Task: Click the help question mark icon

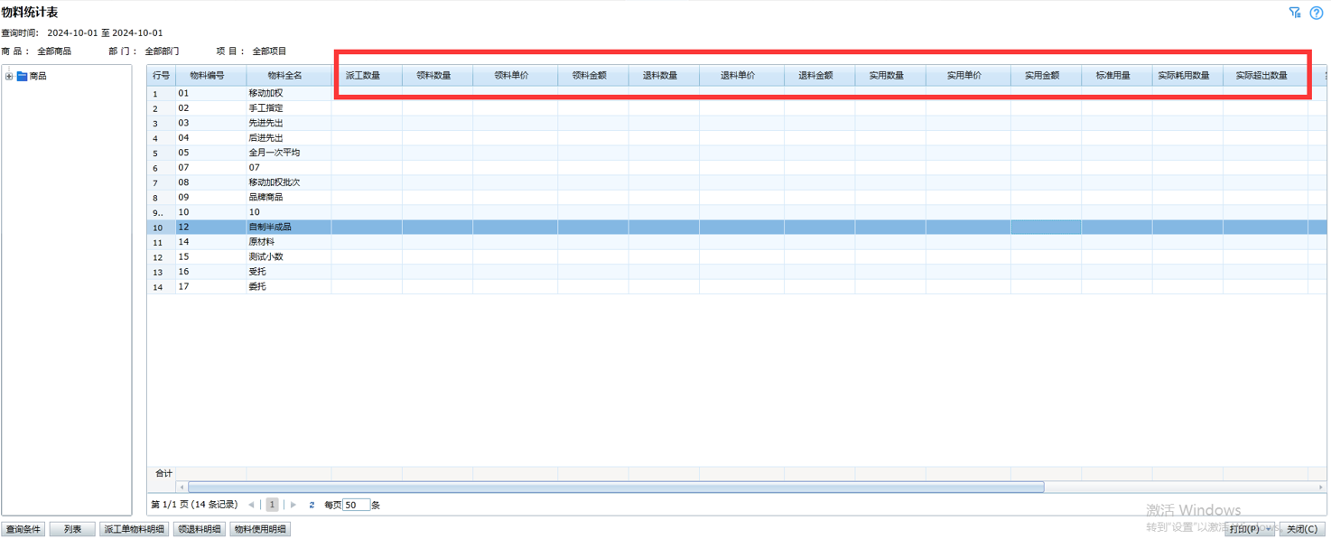Action: coord(1317,13)
